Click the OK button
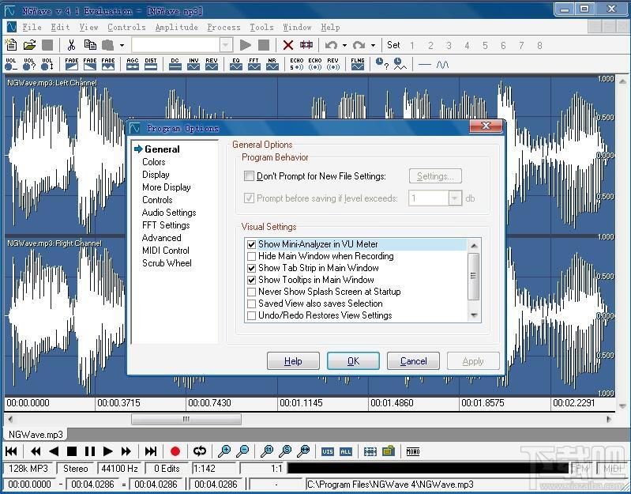631x494 pixels. 353,361
